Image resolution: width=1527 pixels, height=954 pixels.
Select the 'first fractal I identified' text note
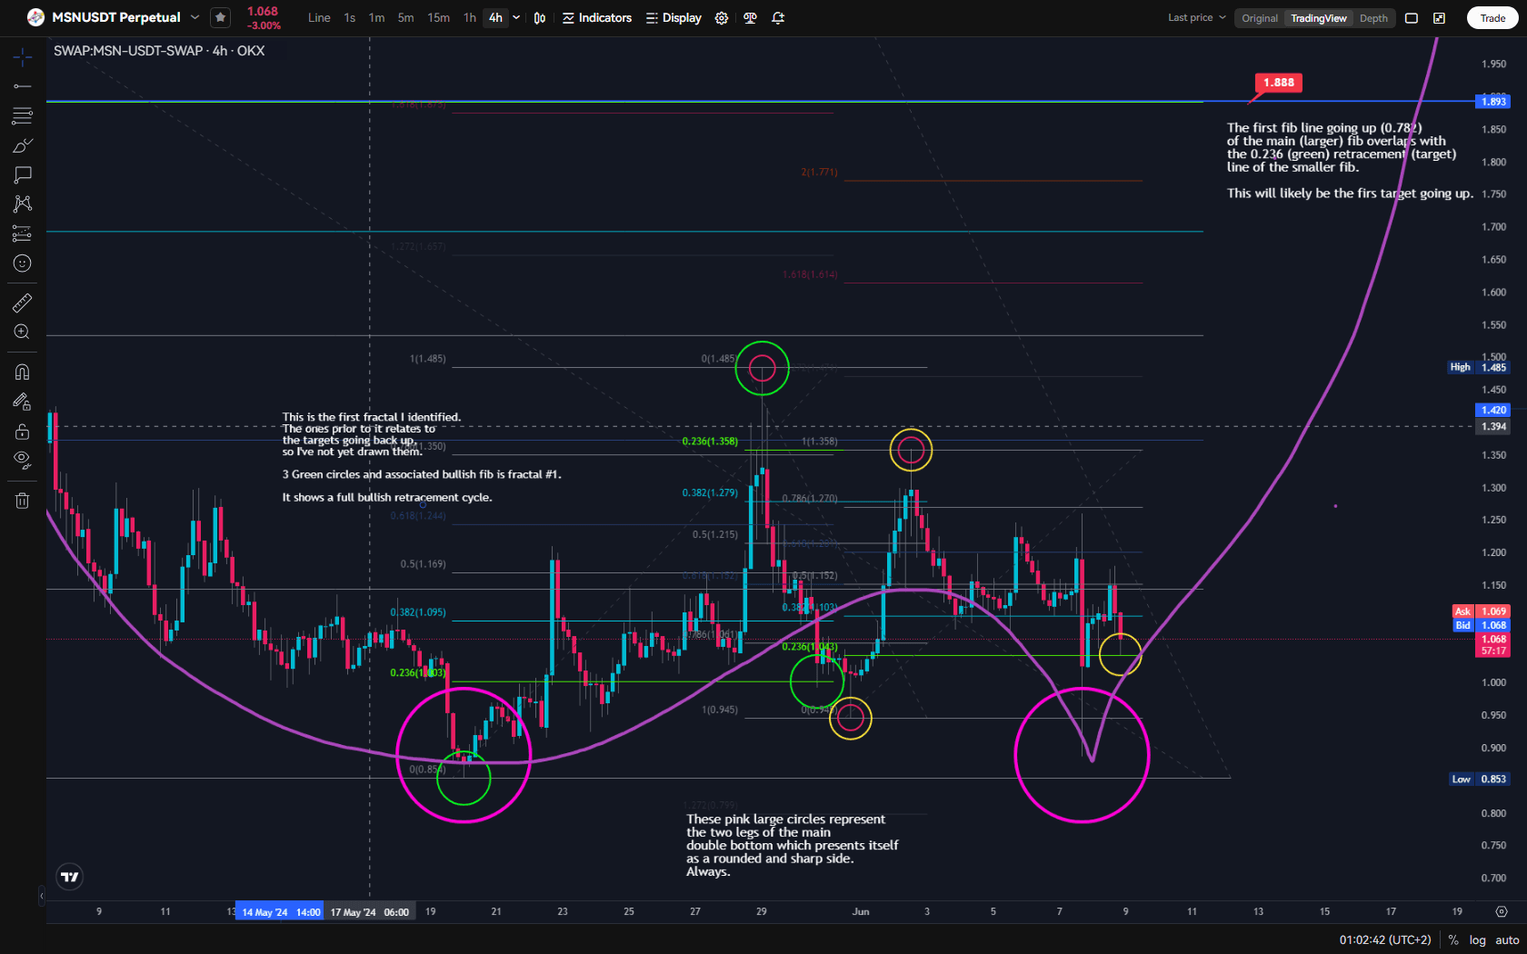pyautogui.click(x=422, y=457)
